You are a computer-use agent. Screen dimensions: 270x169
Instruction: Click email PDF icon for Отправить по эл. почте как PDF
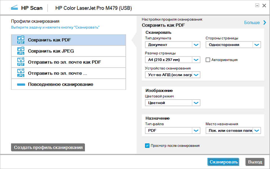pyautogui.click(x=21, y=62)
